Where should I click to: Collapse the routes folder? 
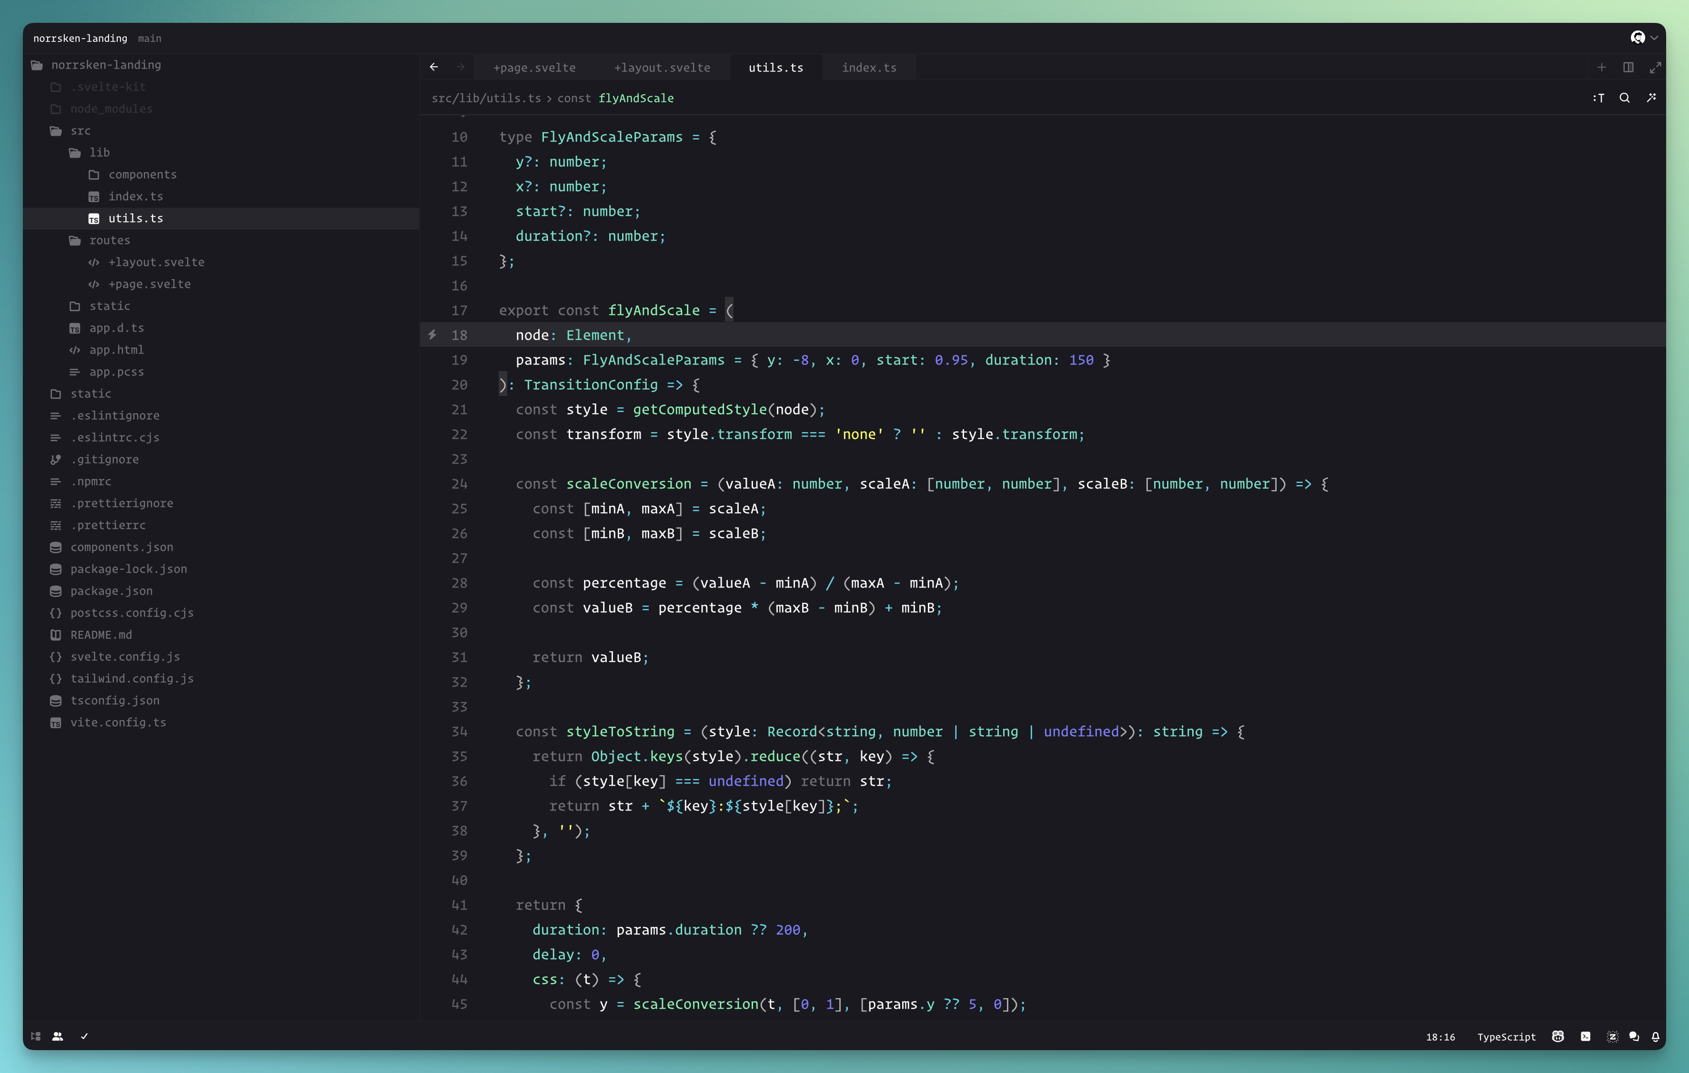point(221,240)
